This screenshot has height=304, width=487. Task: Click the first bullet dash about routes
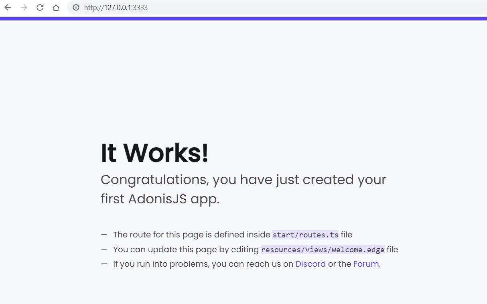pyautogui.click(x=104, y=235)
